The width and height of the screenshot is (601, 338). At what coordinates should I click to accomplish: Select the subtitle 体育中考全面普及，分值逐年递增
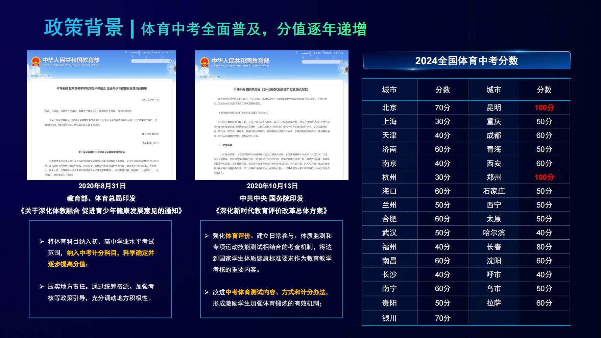click(254, 29)
